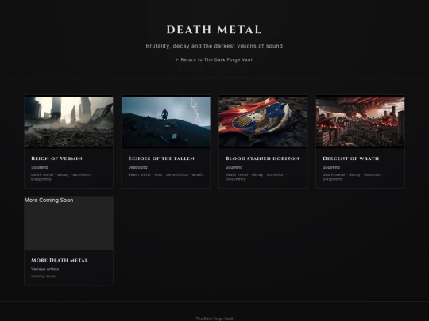The image size is (429, 321).
Task: Click the loss devastation wrath tags line
Action: (165, 174)
